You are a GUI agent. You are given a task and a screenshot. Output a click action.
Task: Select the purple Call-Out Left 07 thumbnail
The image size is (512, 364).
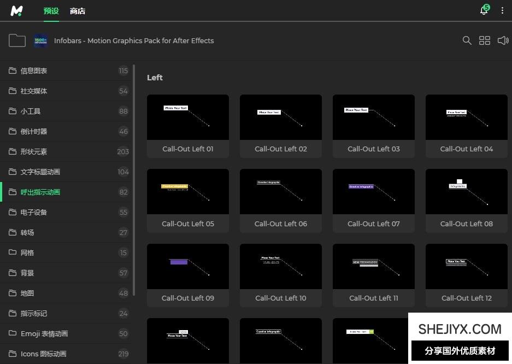point(374,192)
